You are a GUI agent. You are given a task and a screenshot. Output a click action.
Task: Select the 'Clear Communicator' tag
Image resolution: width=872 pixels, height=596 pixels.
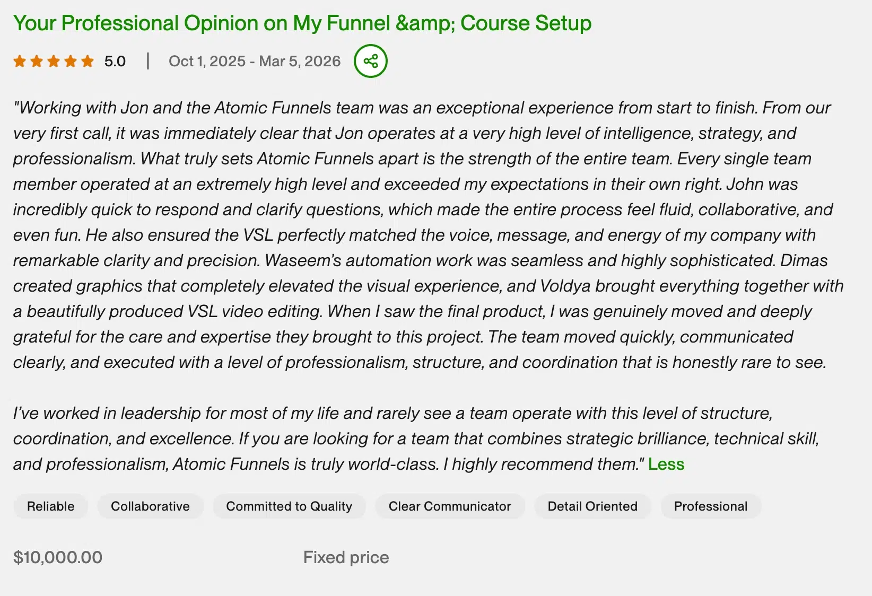pos(449,506)
